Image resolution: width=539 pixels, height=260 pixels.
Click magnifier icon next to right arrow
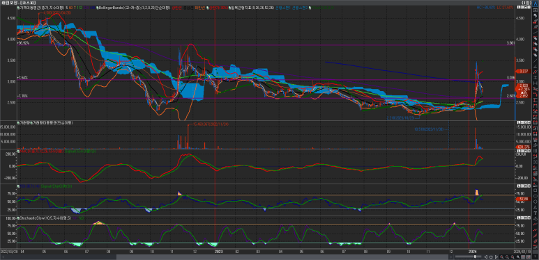pos(501,257)
